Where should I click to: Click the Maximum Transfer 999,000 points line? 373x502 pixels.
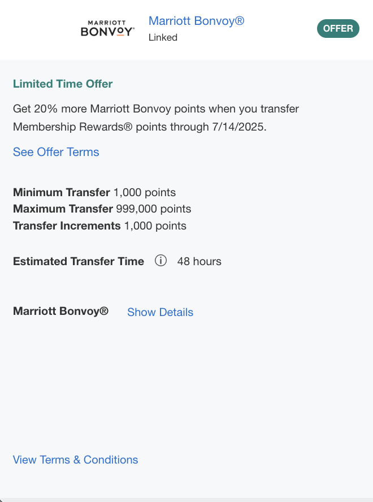tap(102, 209)
